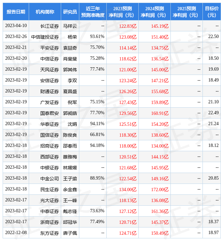Click analyst name 唐子佩
221x241 pixels.
click(x=70, y=233)
